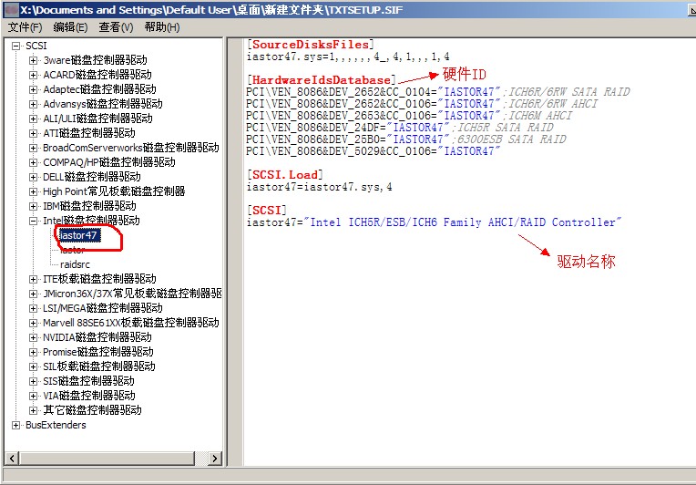Screen dimensions: 696x485
Task: Open the 编辑(E) menu
Action: tap(70, 27)
